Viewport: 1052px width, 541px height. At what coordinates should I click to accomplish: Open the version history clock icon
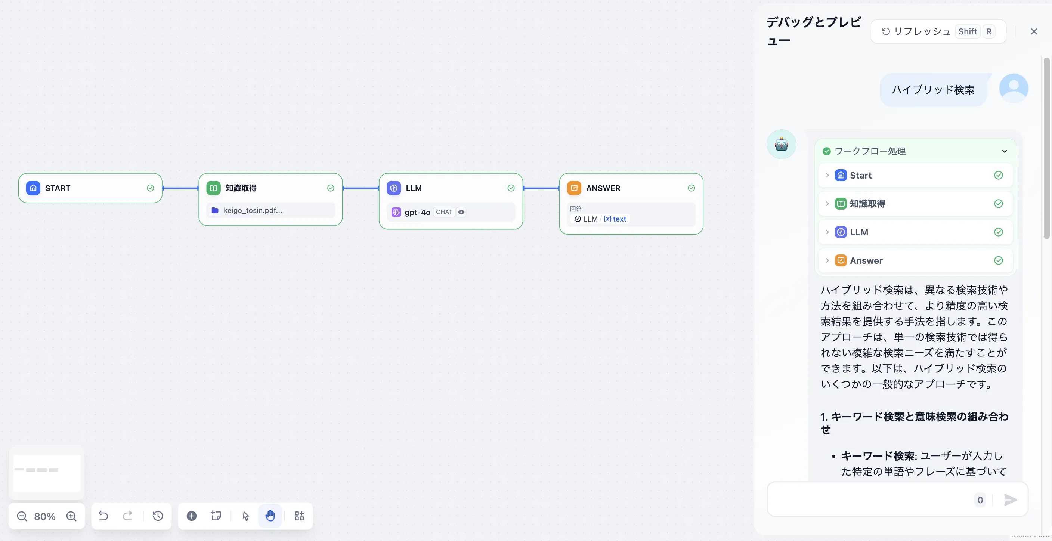coord(158,516)
